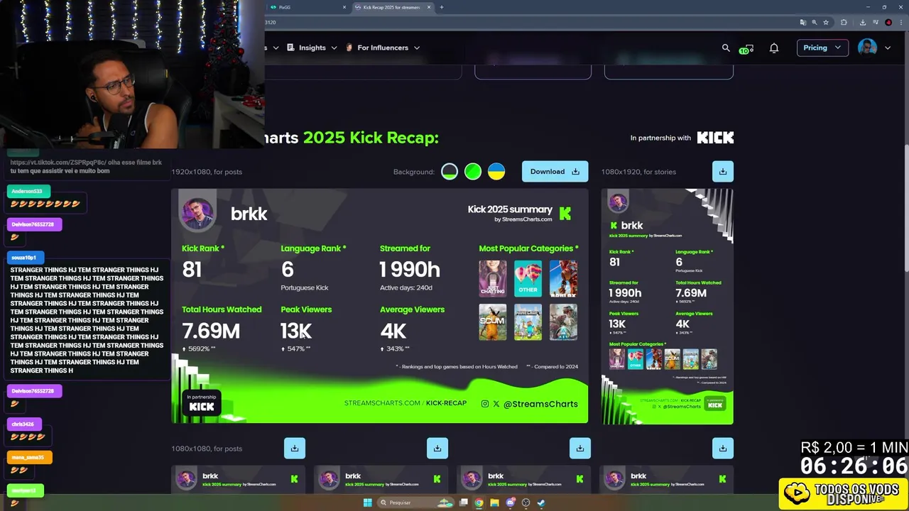Select the blue-yellow flag background option

[x=496, y=172]
